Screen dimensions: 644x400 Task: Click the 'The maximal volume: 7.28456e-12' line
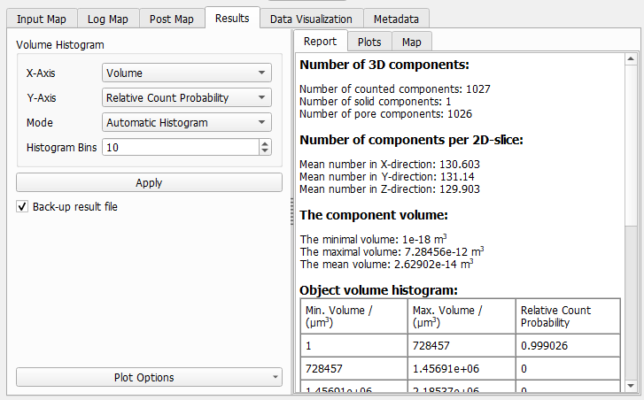392,251
